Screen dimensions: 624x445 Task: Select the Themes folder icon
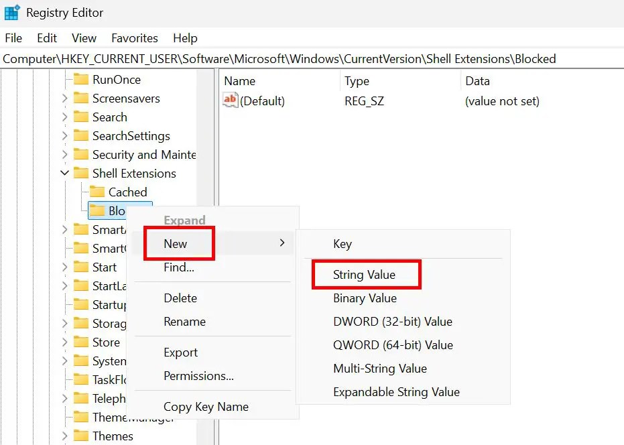pos(81,436)
